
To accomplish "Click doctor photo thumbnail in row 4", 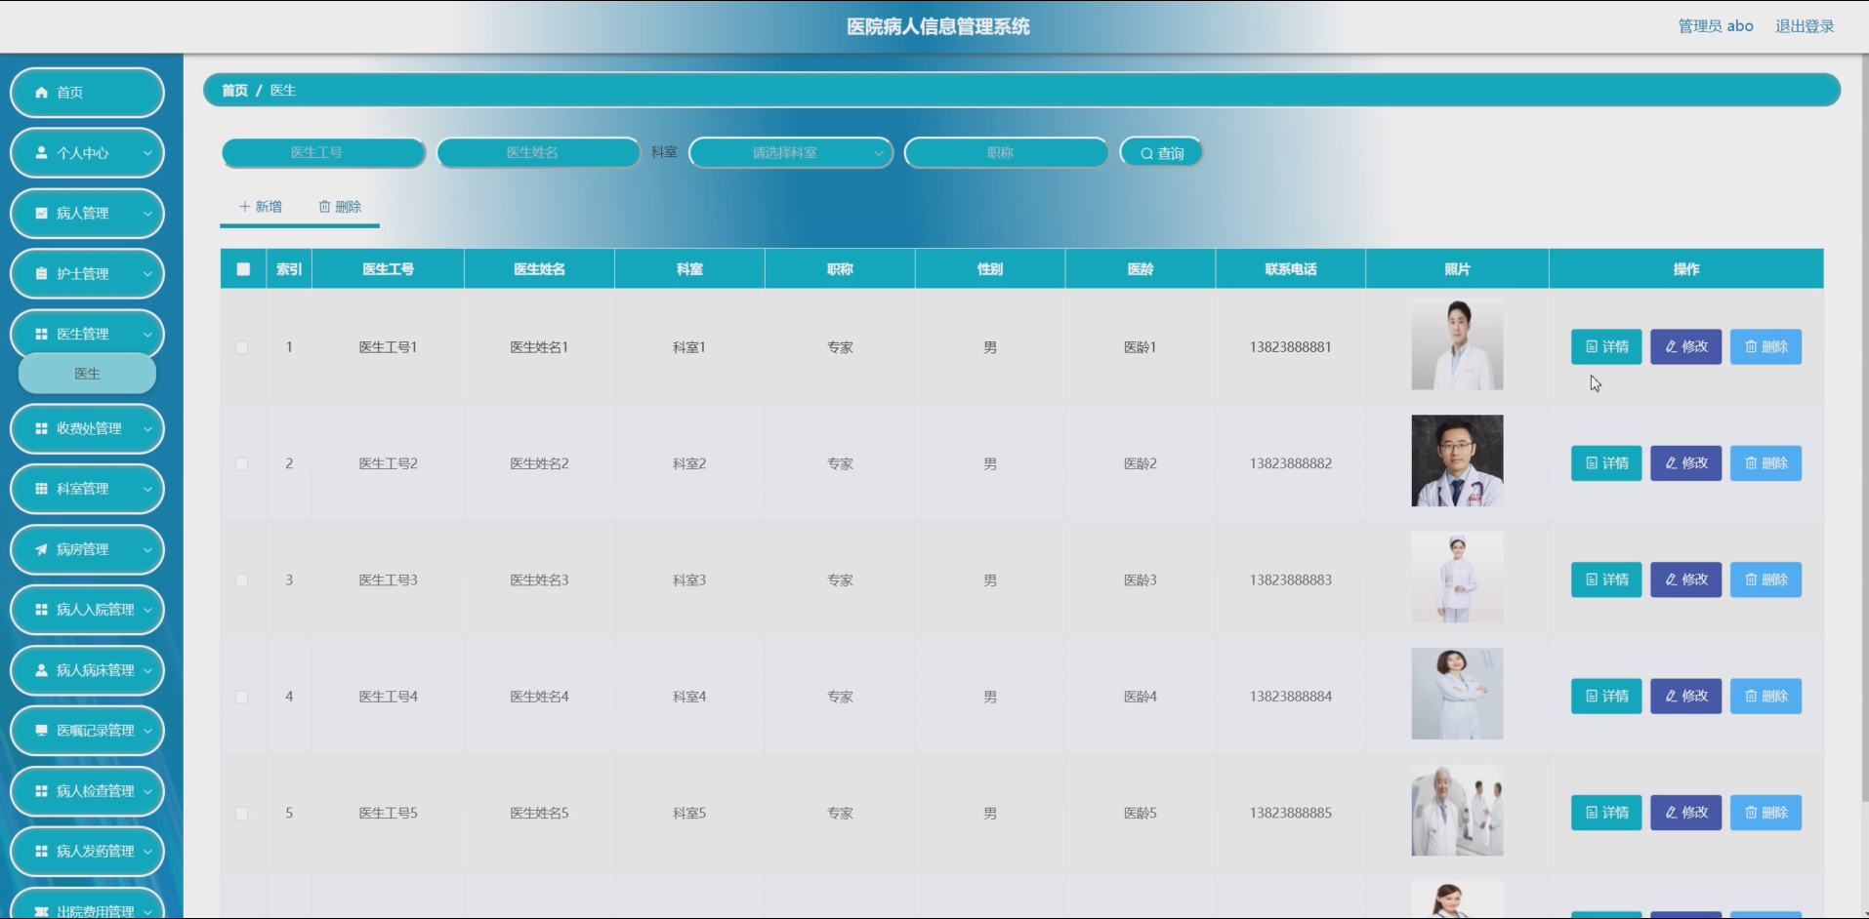I will [1457, 694].
